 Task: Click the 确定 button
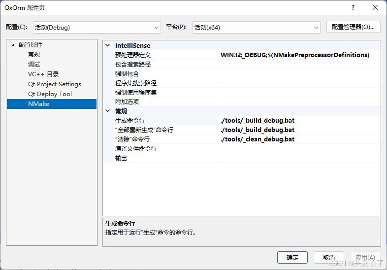pos(292,258)
